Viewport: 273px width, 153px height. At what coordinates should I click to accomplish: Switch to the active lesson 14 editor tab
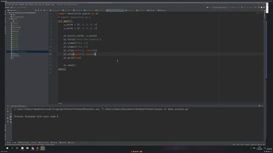(x=115, y=10)
